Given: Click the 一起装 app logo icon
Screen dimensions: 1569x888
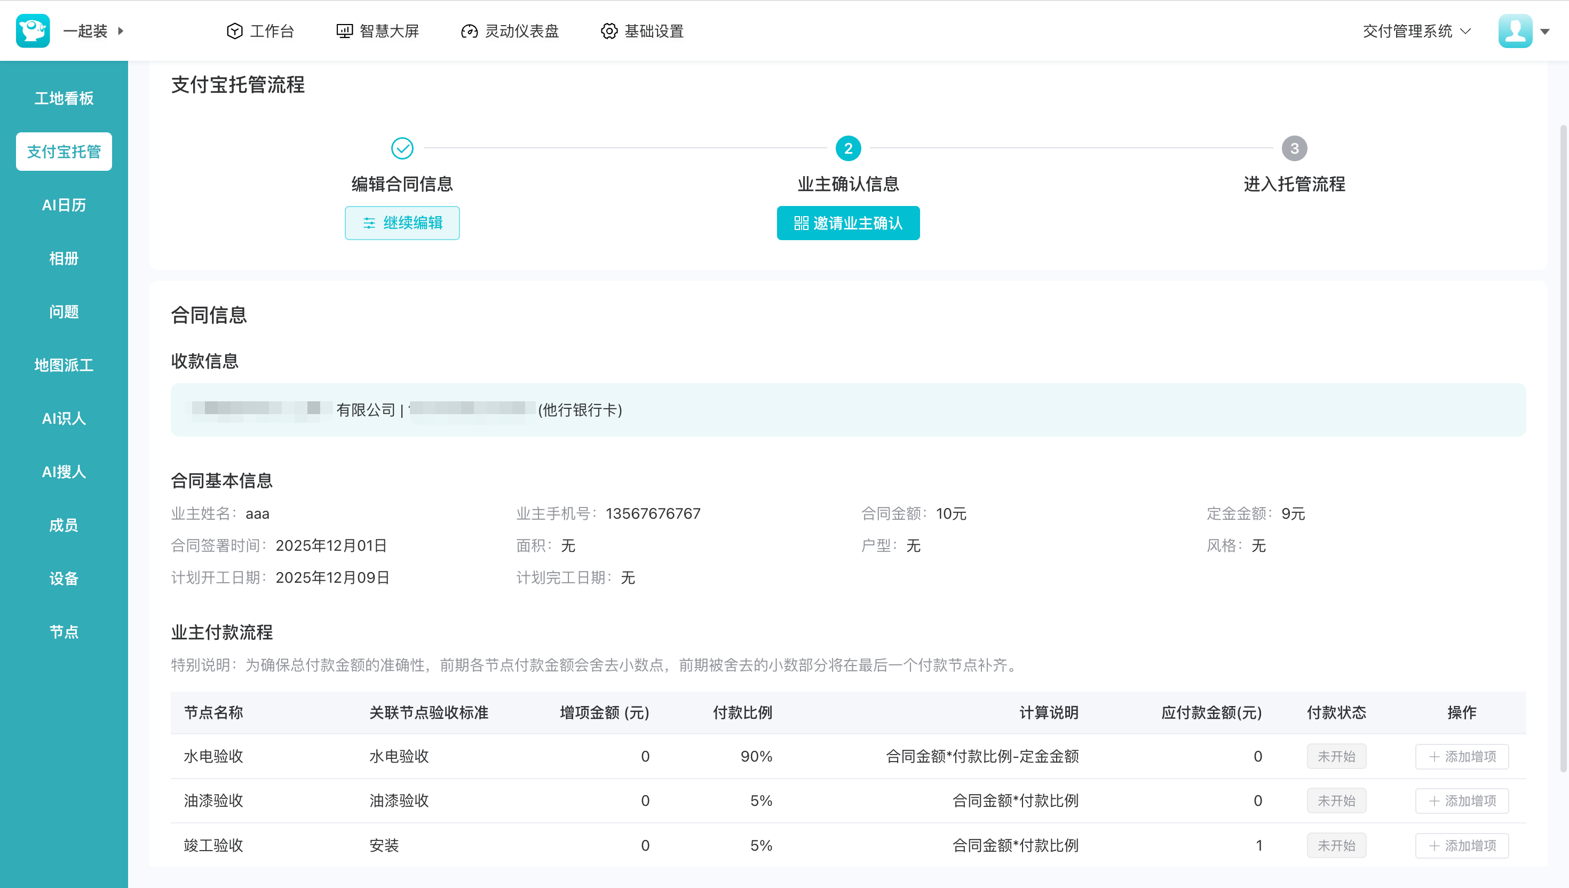Looking at the screenshot, I should pyautogui.click(x=33, y=30).
